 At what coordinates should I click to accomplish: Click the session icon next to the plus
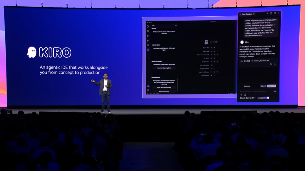click(x=271, y=13)
